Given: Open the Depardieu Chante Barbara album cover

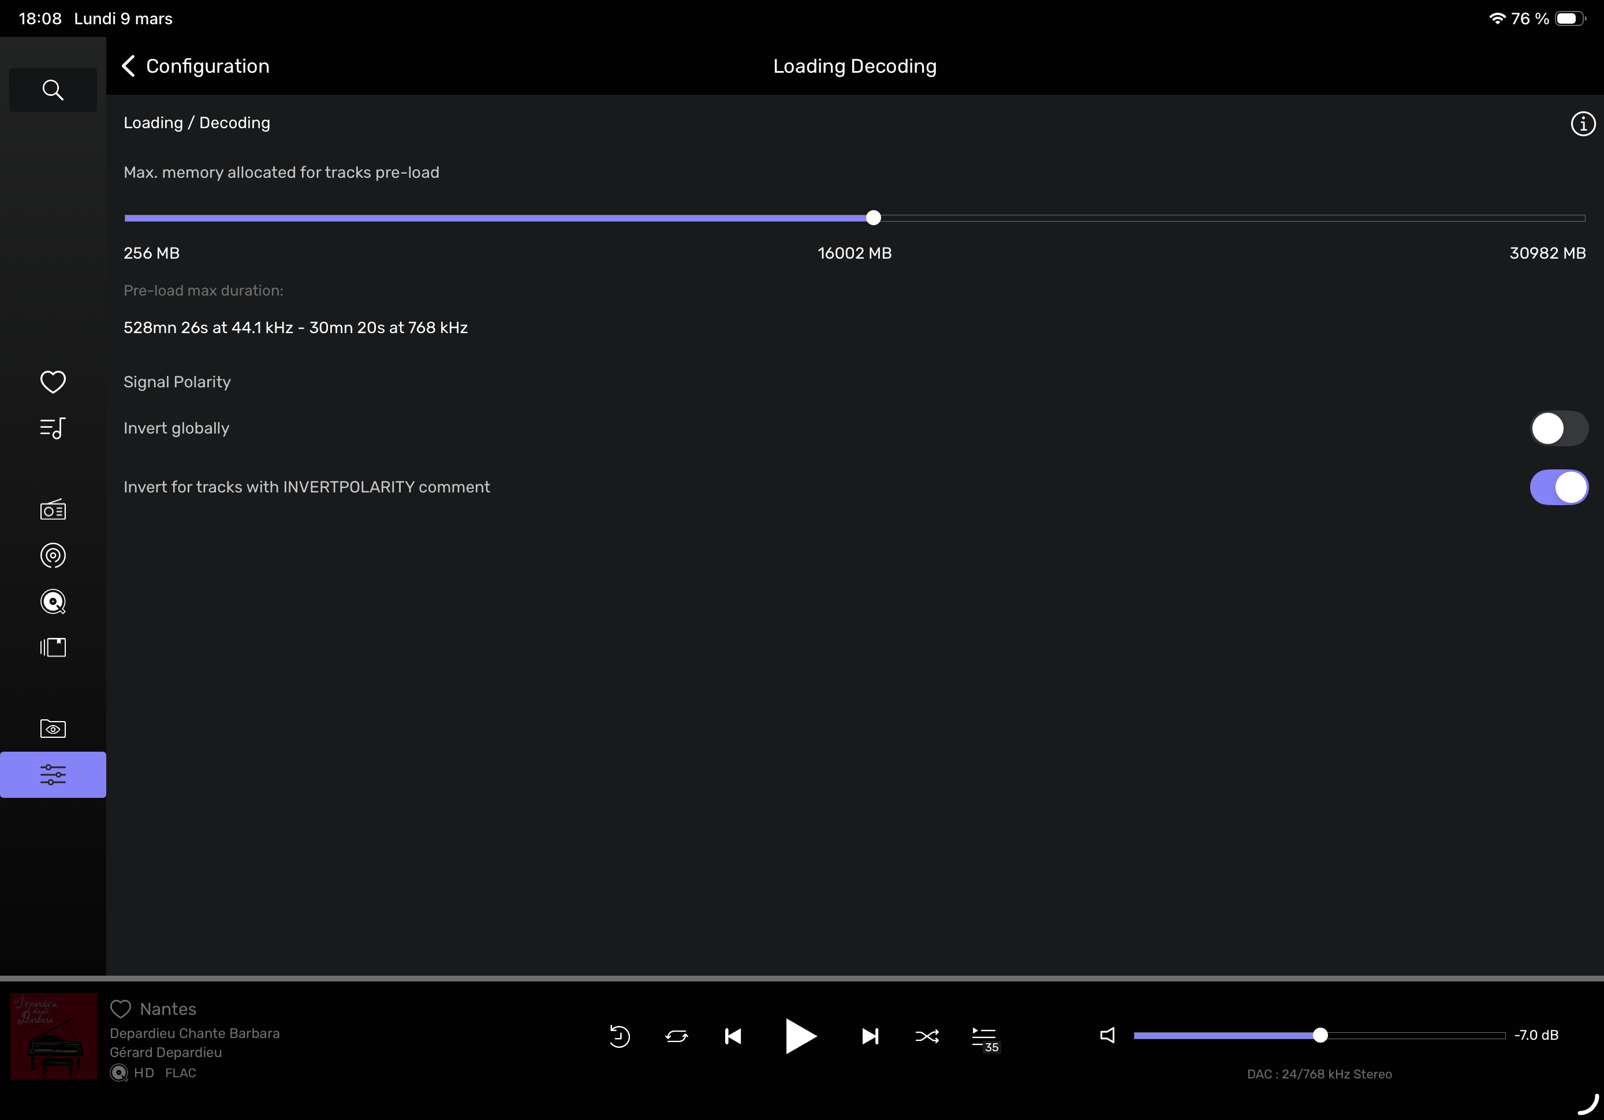Looking at the screenshot, I should point(54,1036).
